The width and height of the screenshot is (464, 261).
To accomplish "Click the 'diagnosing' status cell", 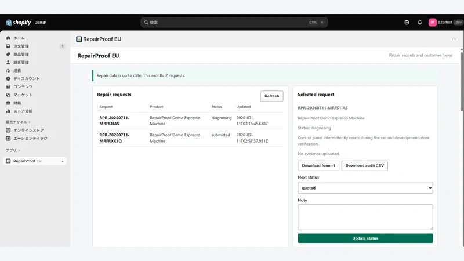I will tap(222, 118).
